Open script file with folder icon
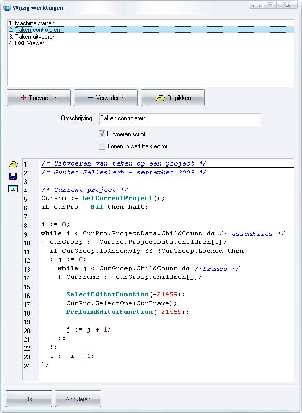This screenshot has width=302, height=413. (x=13, y=164)
